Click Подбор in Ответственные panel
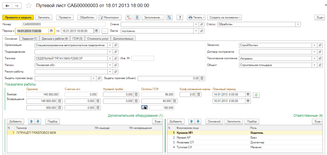 252,121
